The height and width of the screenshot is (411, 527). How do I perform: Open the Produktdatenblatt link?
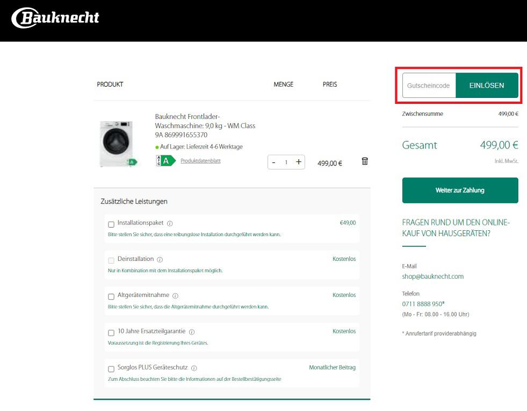[x=201, y=161]
